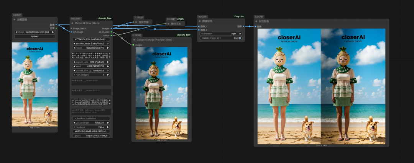This screenshot has width=414, height=163.
Task: Click the direction right arrow selector
Action: coord(240,34)
